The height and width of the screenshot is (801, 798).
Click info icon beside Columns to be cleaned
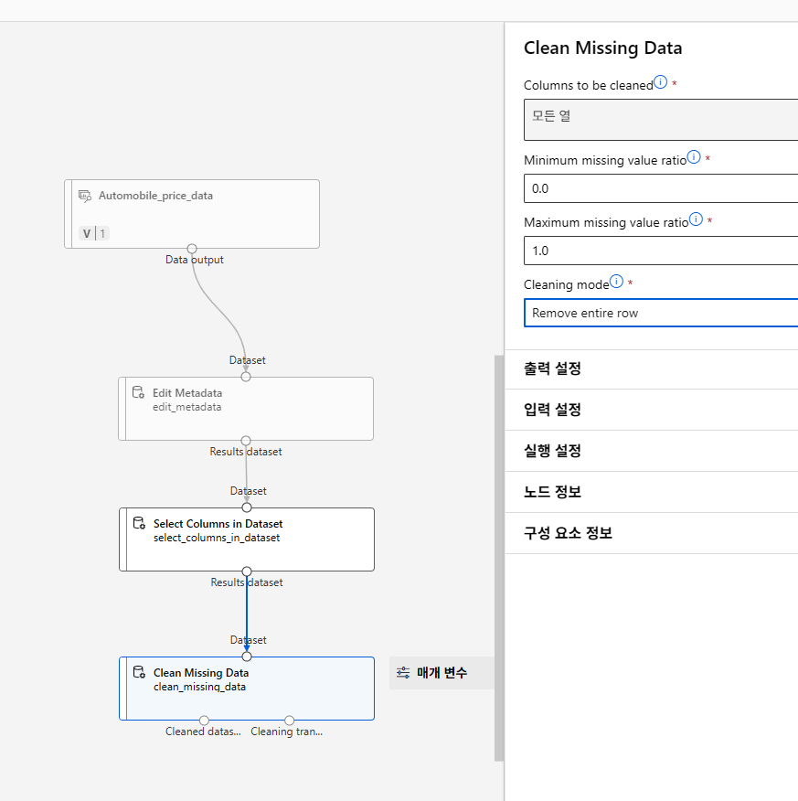tap(662, 83)
